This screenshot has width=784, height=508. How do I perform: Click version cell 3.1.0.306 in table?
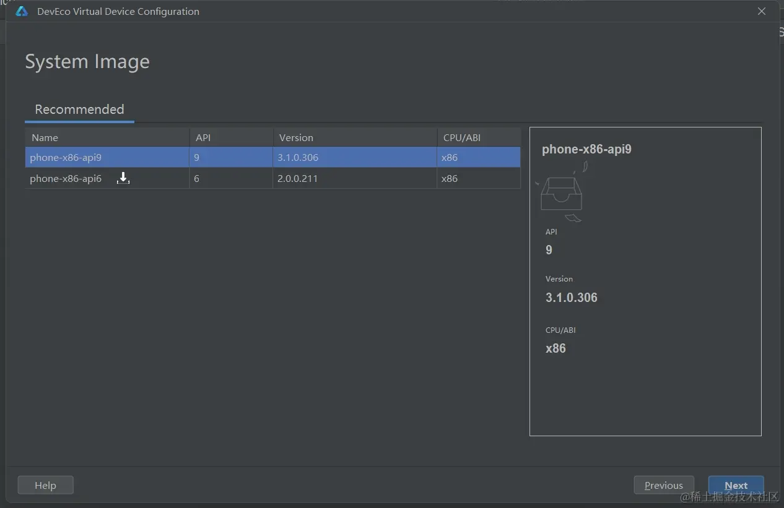(x=355, y=157)
